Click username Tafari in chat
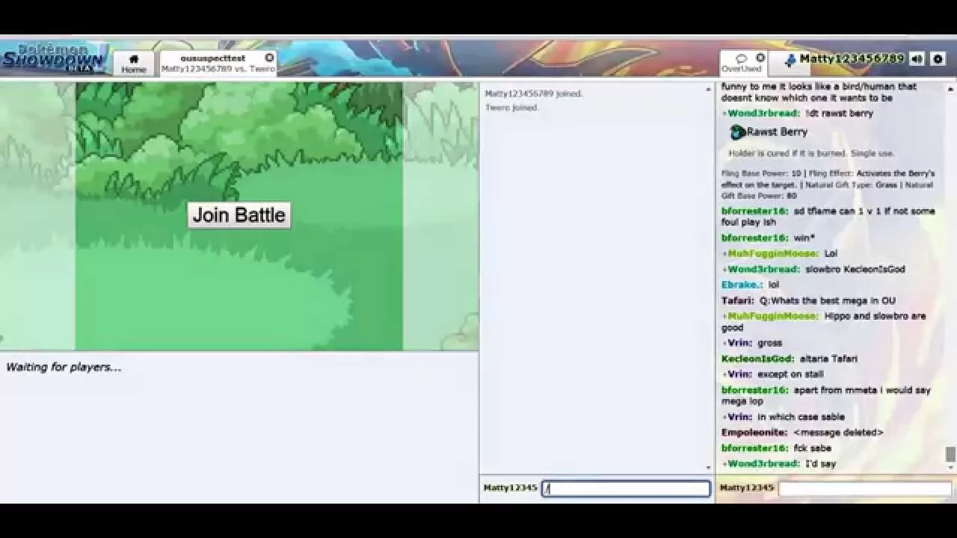The image size is (957, 538). click(x=737, y=300)
